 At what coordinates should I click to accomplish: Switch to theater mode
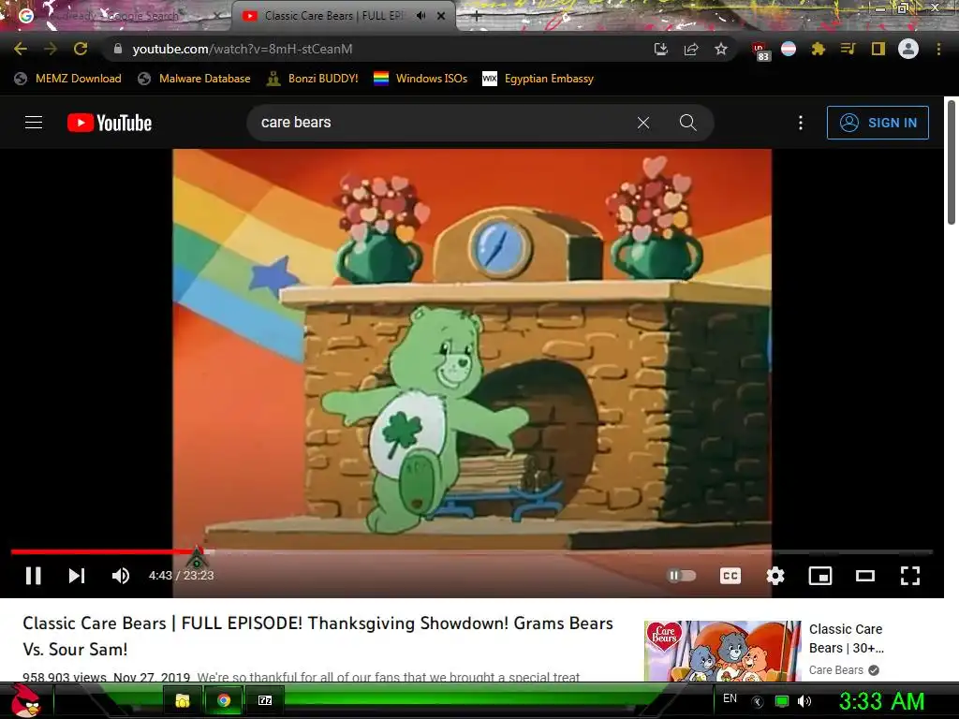click(x=864, y=576)
